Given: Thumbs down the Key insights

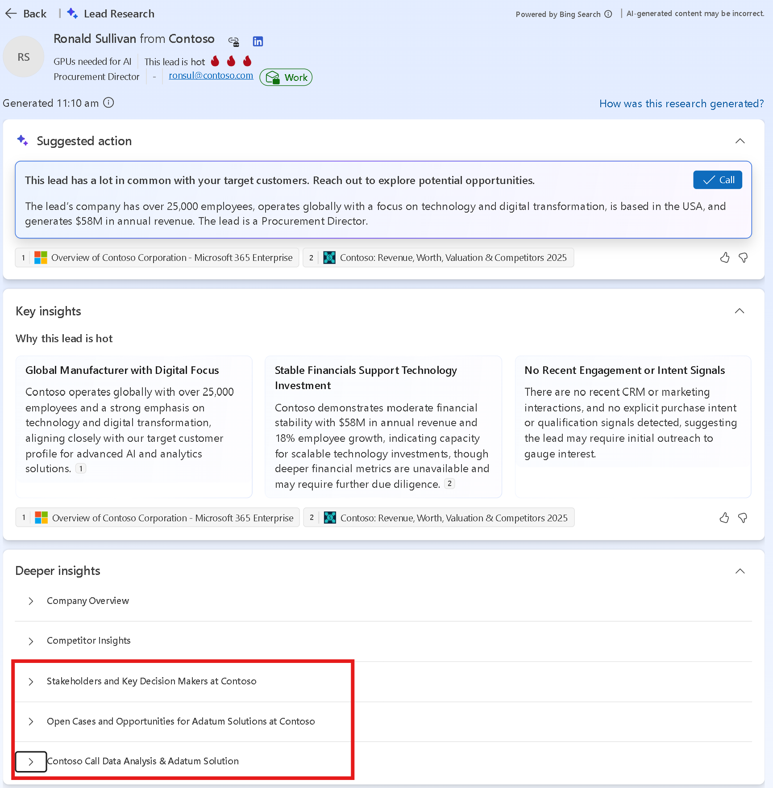Looking at the screenshot, I should tap(743, 518).
